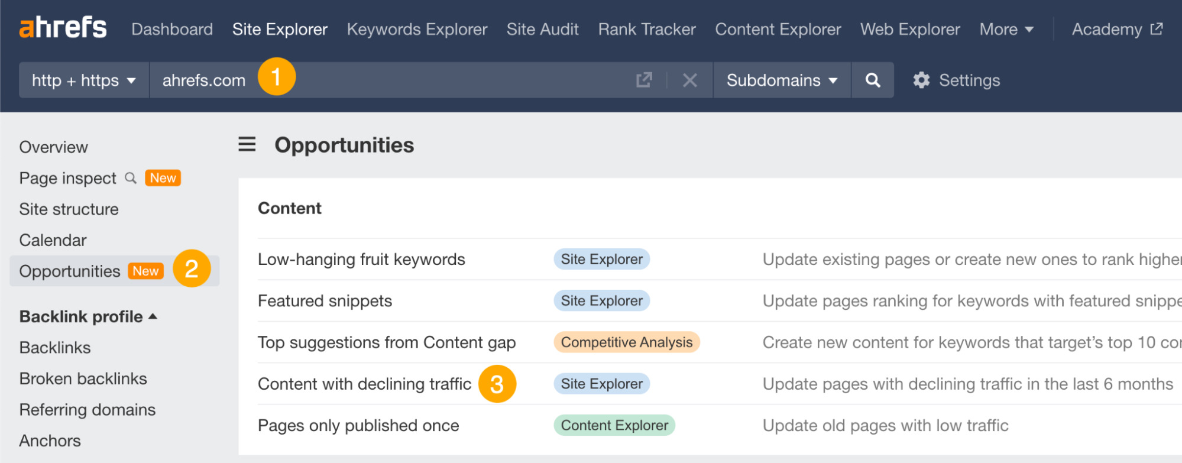Open the Backlinks report
The width and height of the screenshot is (1182, 463).
(55, 348)
